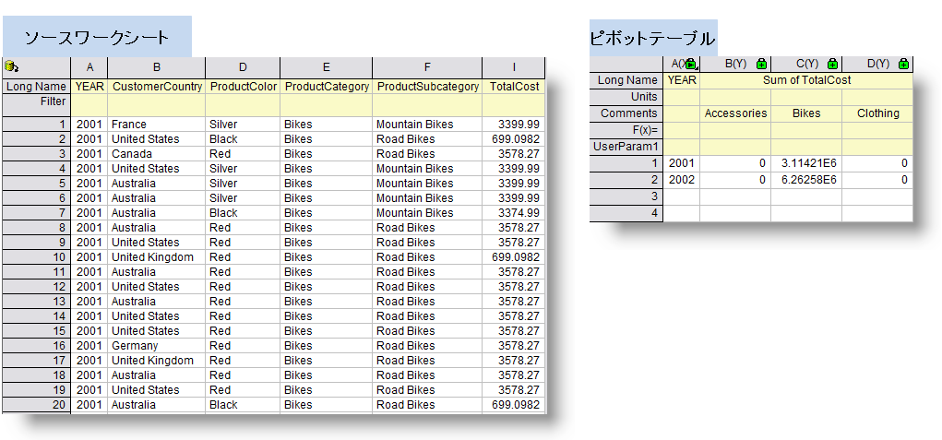Image resolution: width=942 pixels, height=440 pixels.
Task: Select row 5 header in source worksheet
Action: coord(37,183)
